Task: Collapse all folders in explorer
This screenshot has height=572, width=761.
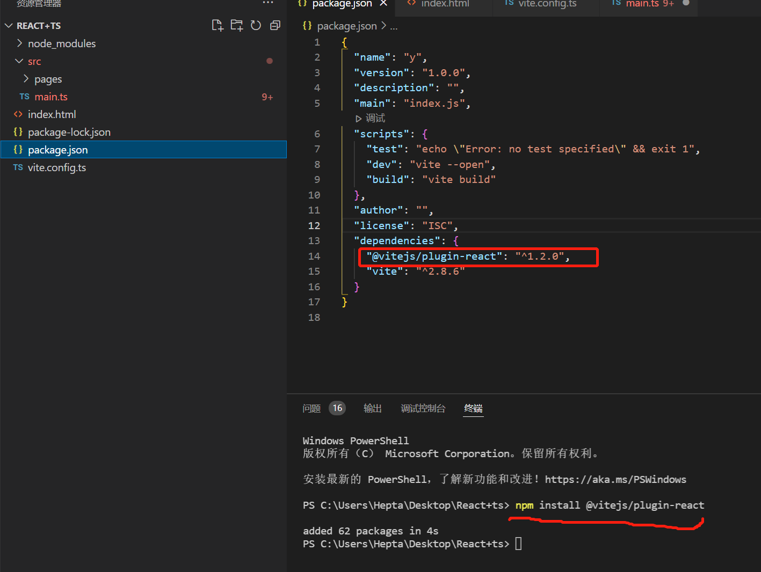Action: pyautogui.click(x=275, y=25)
